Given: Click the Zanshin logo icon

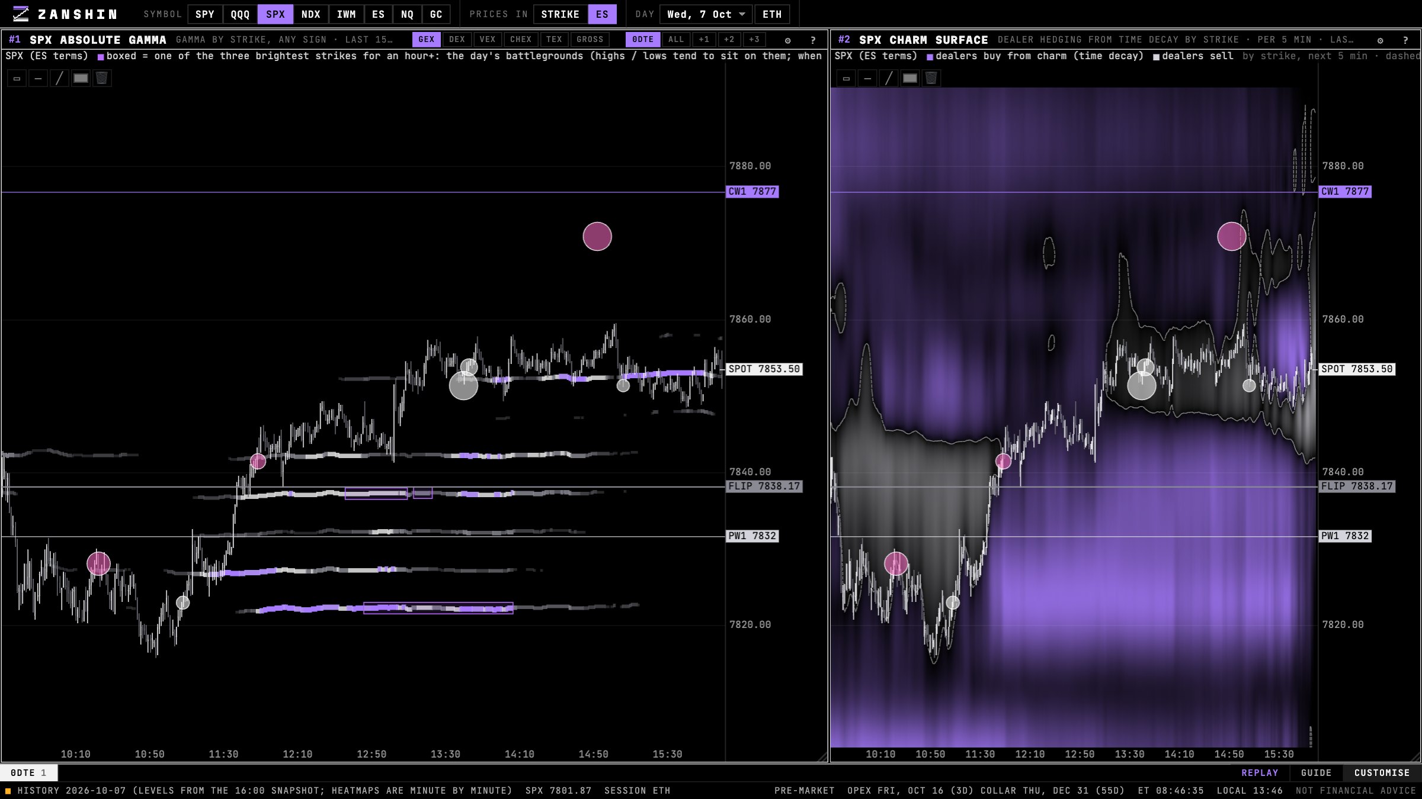Looking at the screenshot, I should point(21,14).
